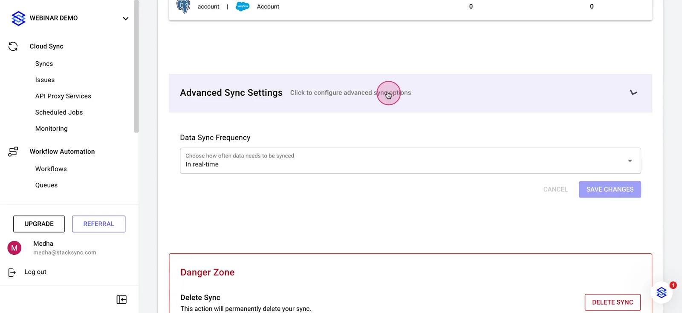Click the Upgrade button

click(39, 224)
